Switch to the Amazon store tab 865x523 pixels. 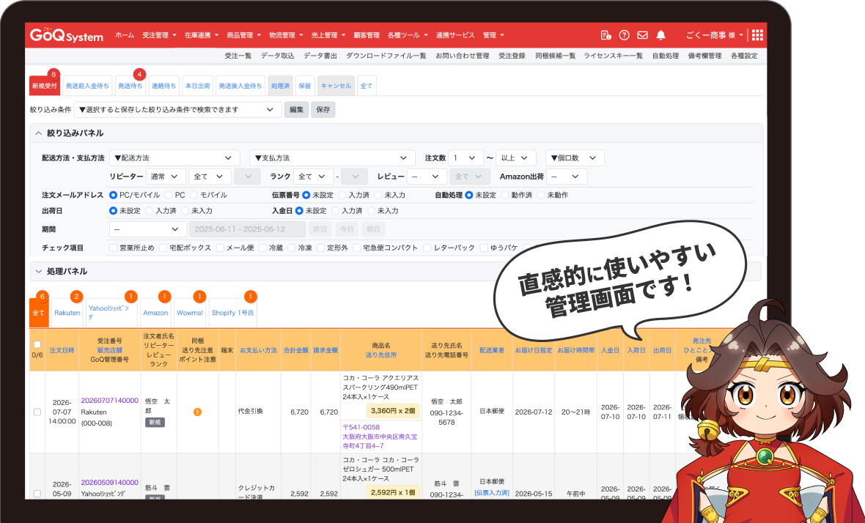coord(155,313)
